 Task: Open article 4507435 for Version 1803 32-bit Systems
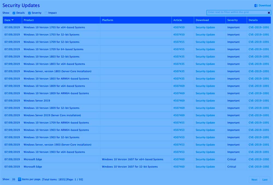179,56
